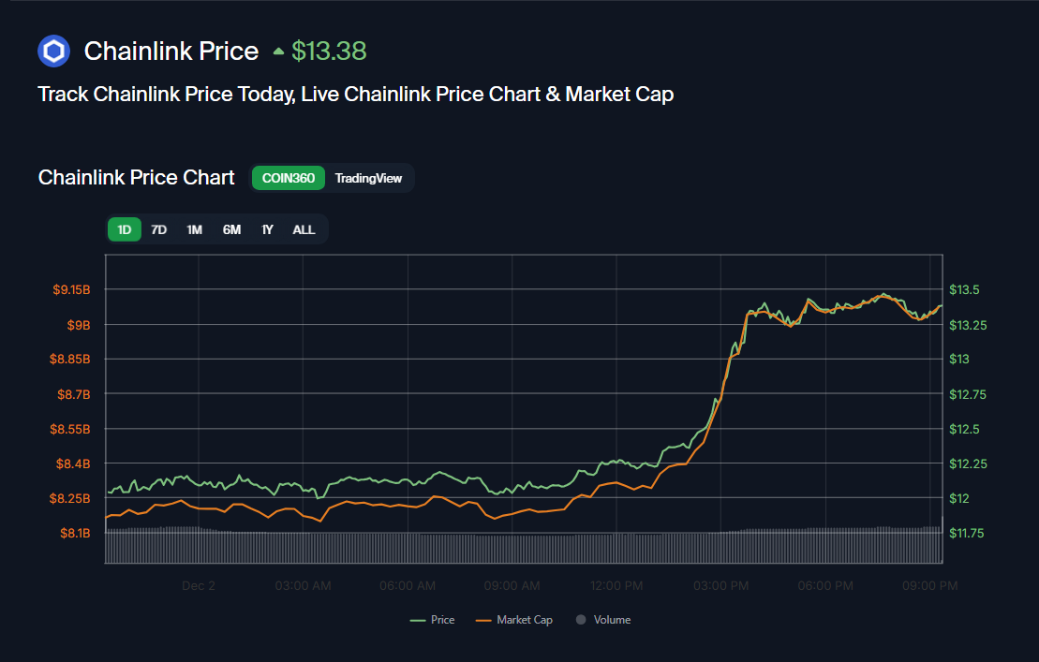Click the 03:00 PM time axis label
Viewport: 1039px width, 662px height.
pyautogui.click(x=720, y=586)
